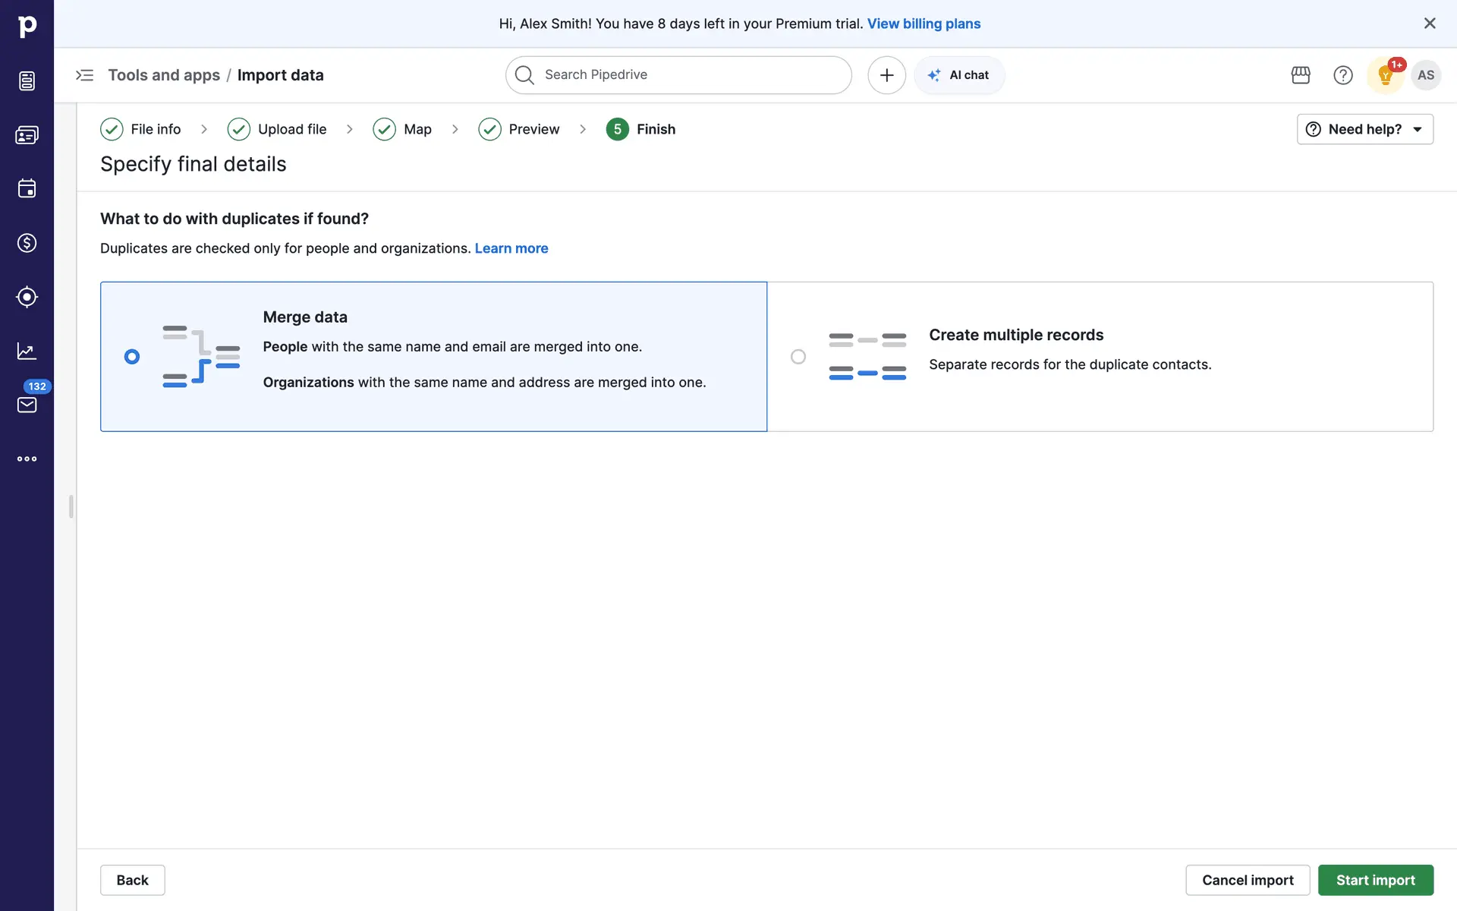Open the Marketplace store icon
The image size is (1457, 911).
[1301, 75]
